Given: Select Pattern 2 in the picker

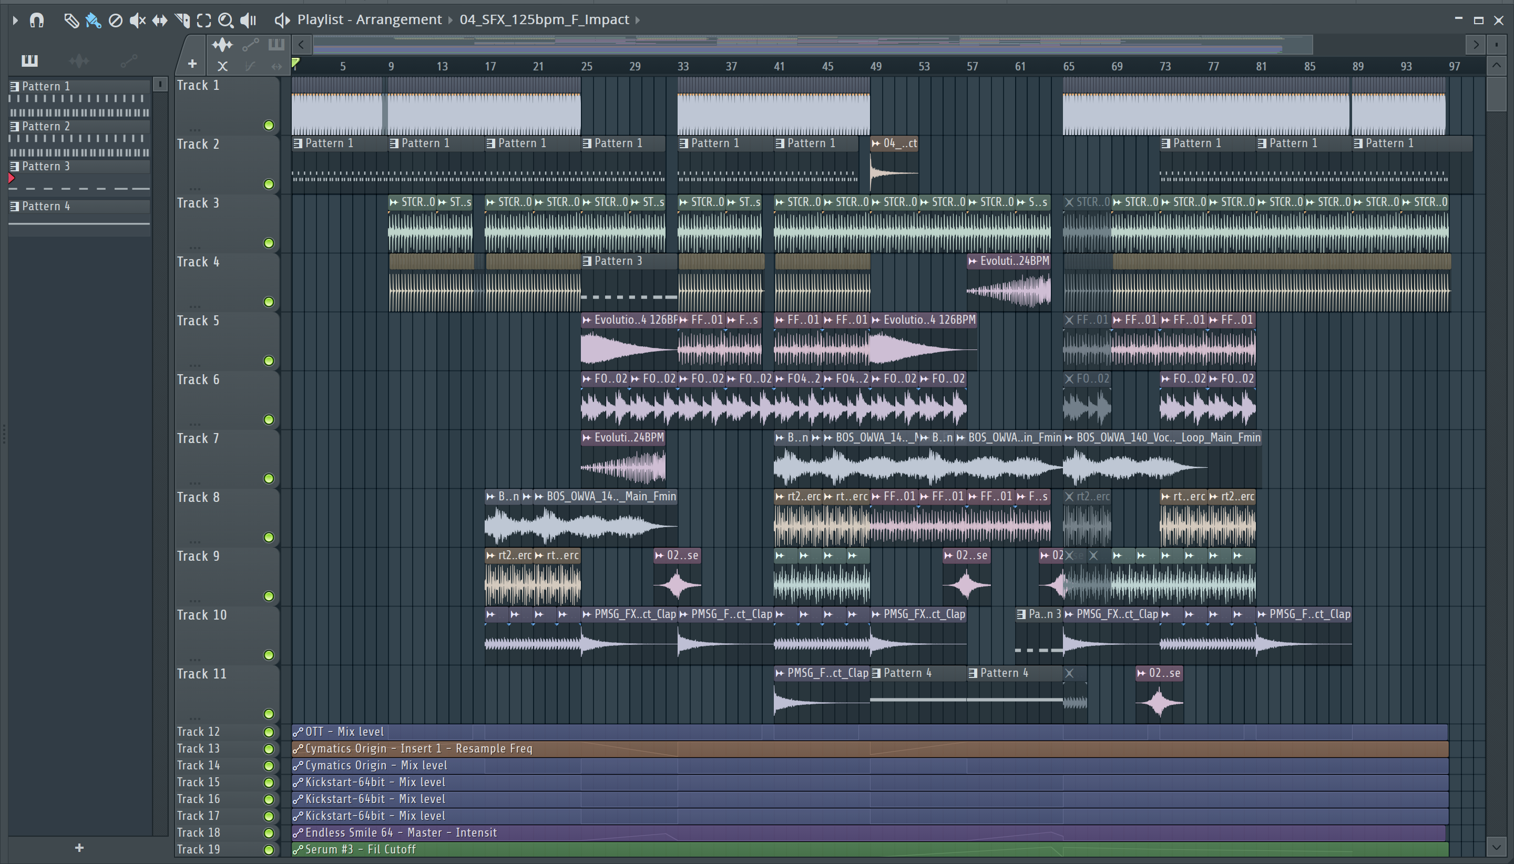Looking at the screenshot, I should 79,127.
